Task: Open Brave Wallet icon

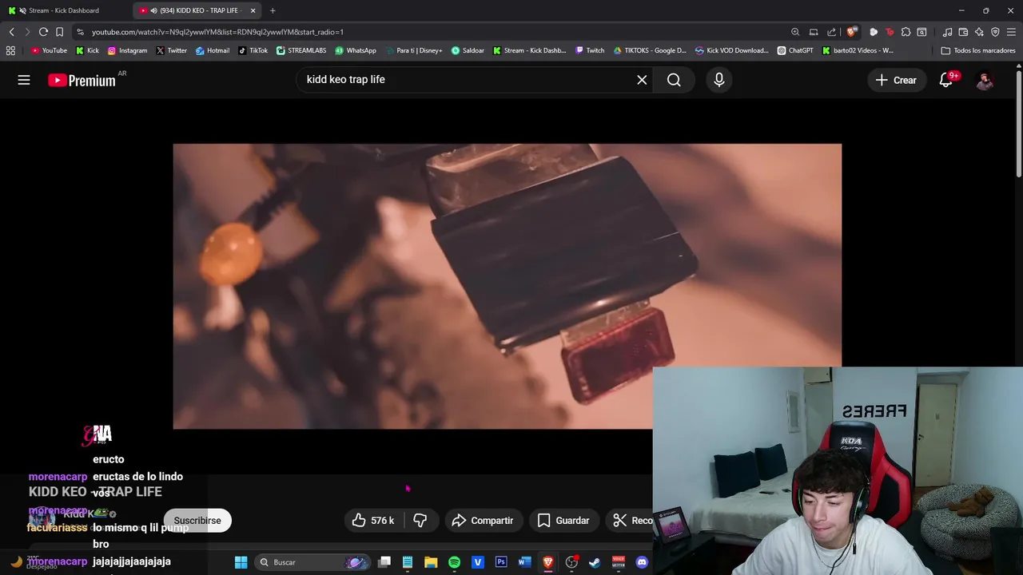Action: pyautogui.click(x=963, y=32)
